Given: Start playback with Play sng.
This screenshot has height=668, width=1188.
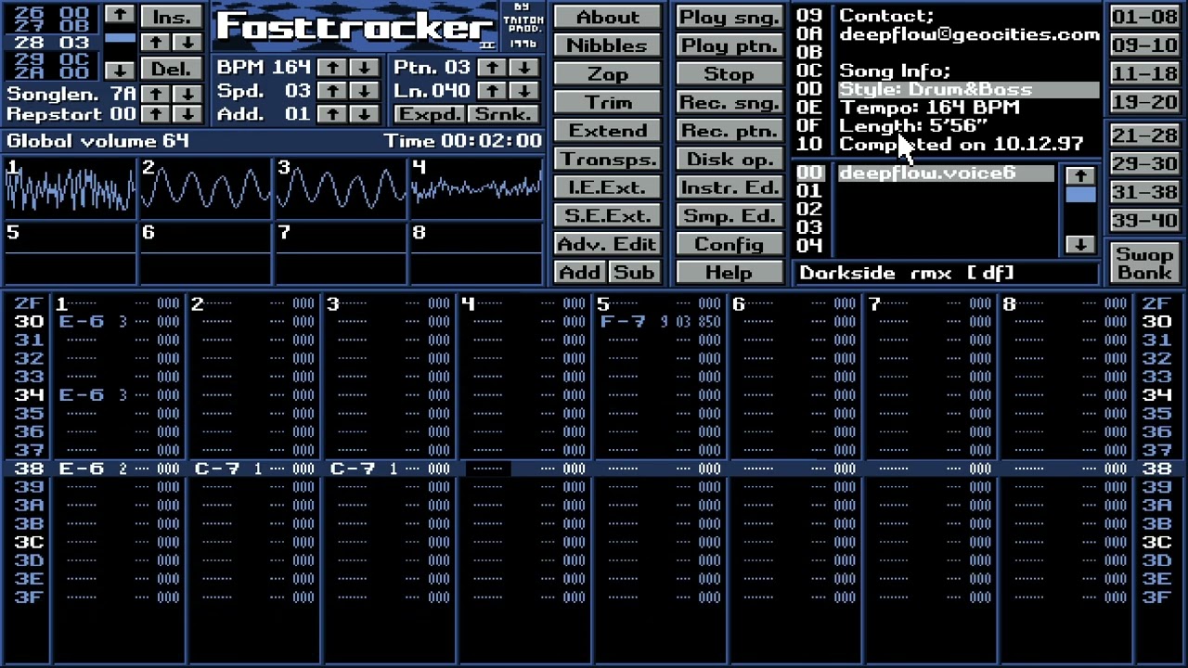Looking at the screenshot, I should click(729, 17).
